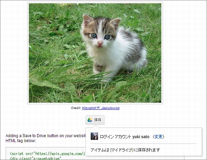
Task: Open the Krzysztof P. Jasiutowicz credit link
Action: tap(101, 108)
